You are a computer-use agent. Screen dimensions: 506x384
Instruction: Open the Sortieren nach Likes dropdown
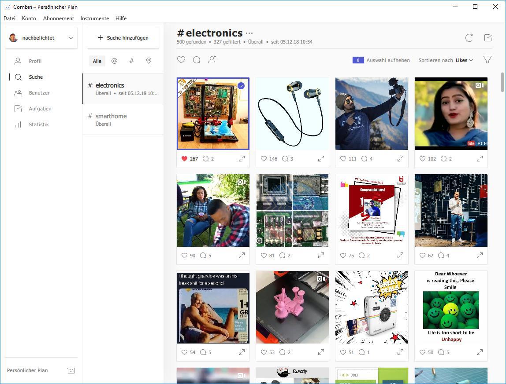coord(464,60)
